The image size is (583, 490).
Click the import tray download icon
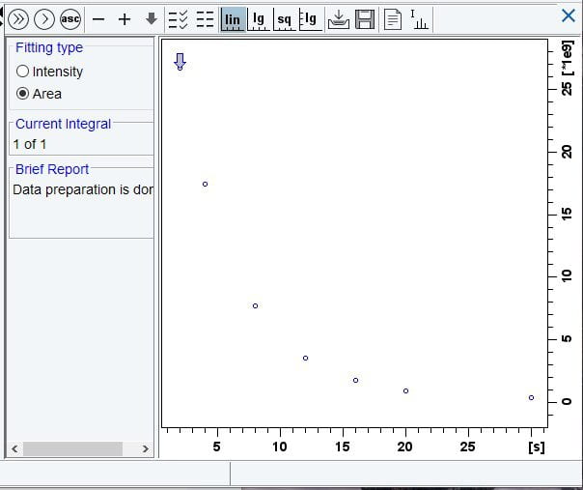pyautogui.click(x=338, y=19)
